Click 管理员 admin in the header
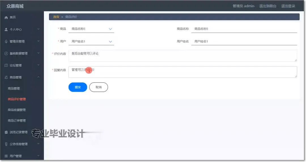The width and height of the screenshot is (306, 162). [243, 6]
